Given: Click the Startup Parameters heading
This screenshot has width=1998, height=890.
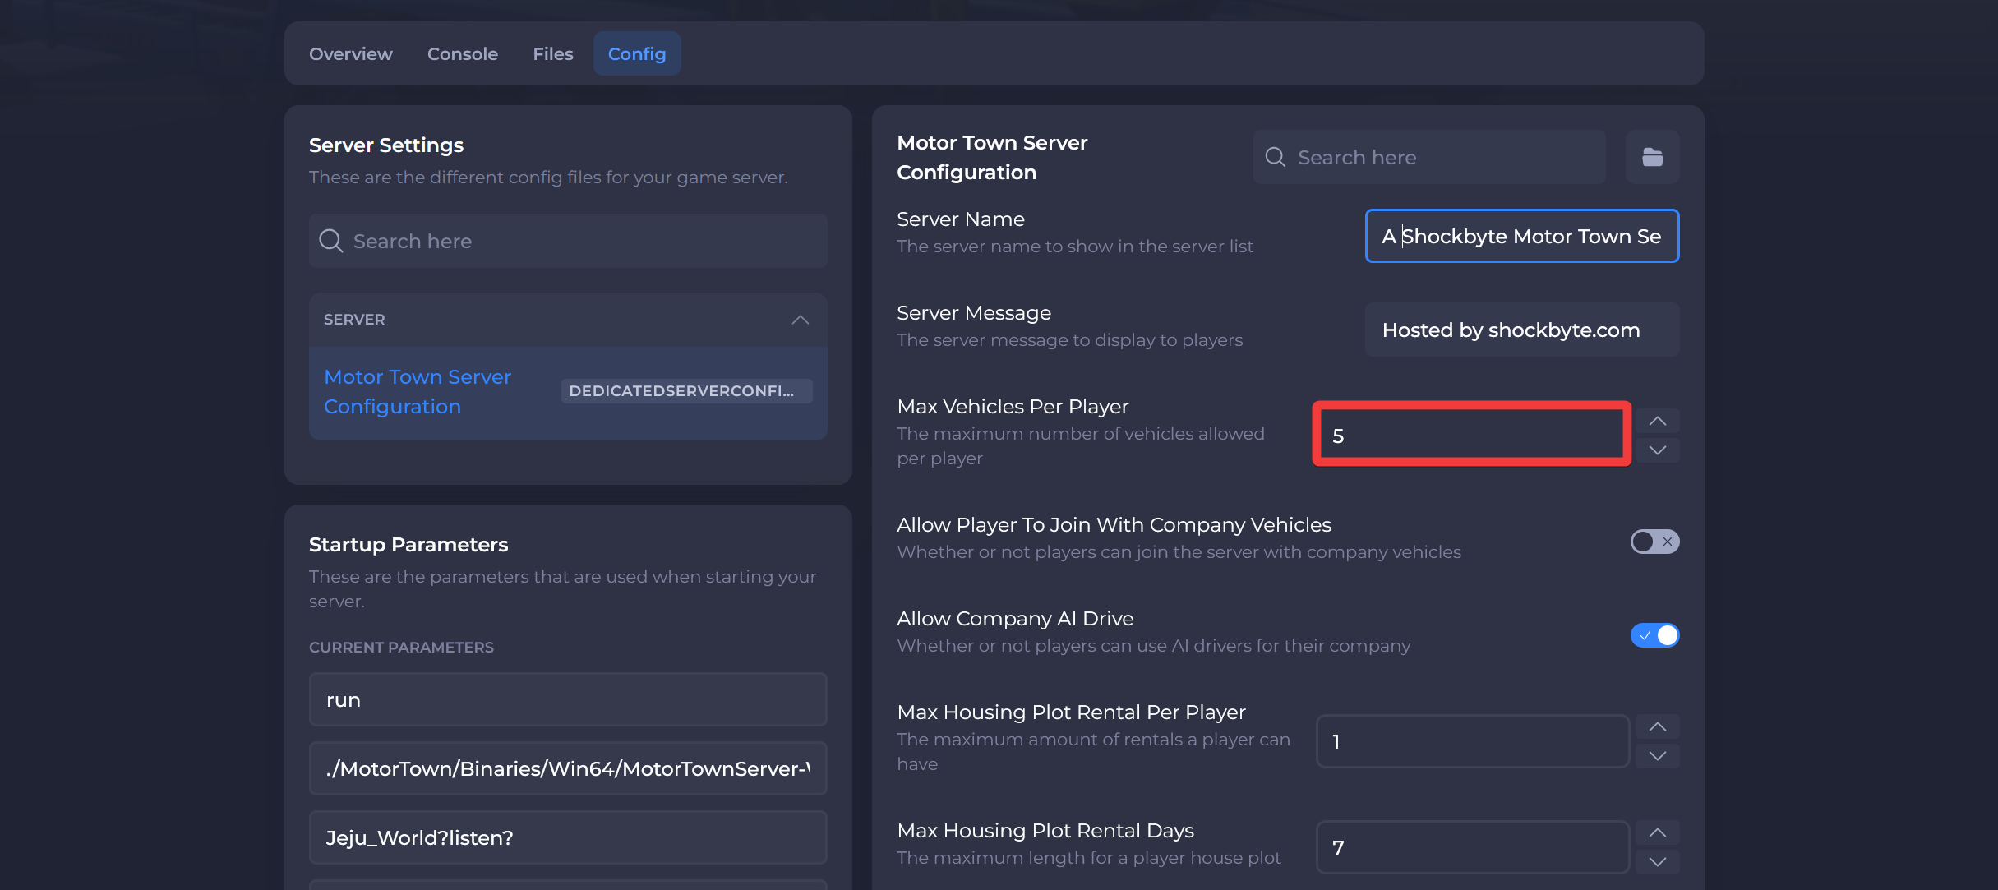Looking at the screenshot, I should tap(408, 545).
